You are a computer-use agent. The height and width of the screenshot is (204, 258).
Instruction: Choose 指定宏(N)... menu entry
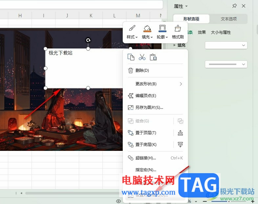coord(155,170)
